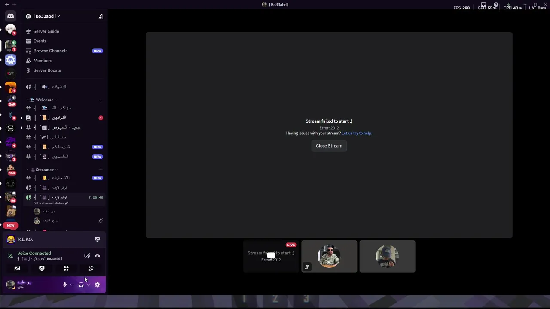Go forward with the right arrow at top

[15, 4]
